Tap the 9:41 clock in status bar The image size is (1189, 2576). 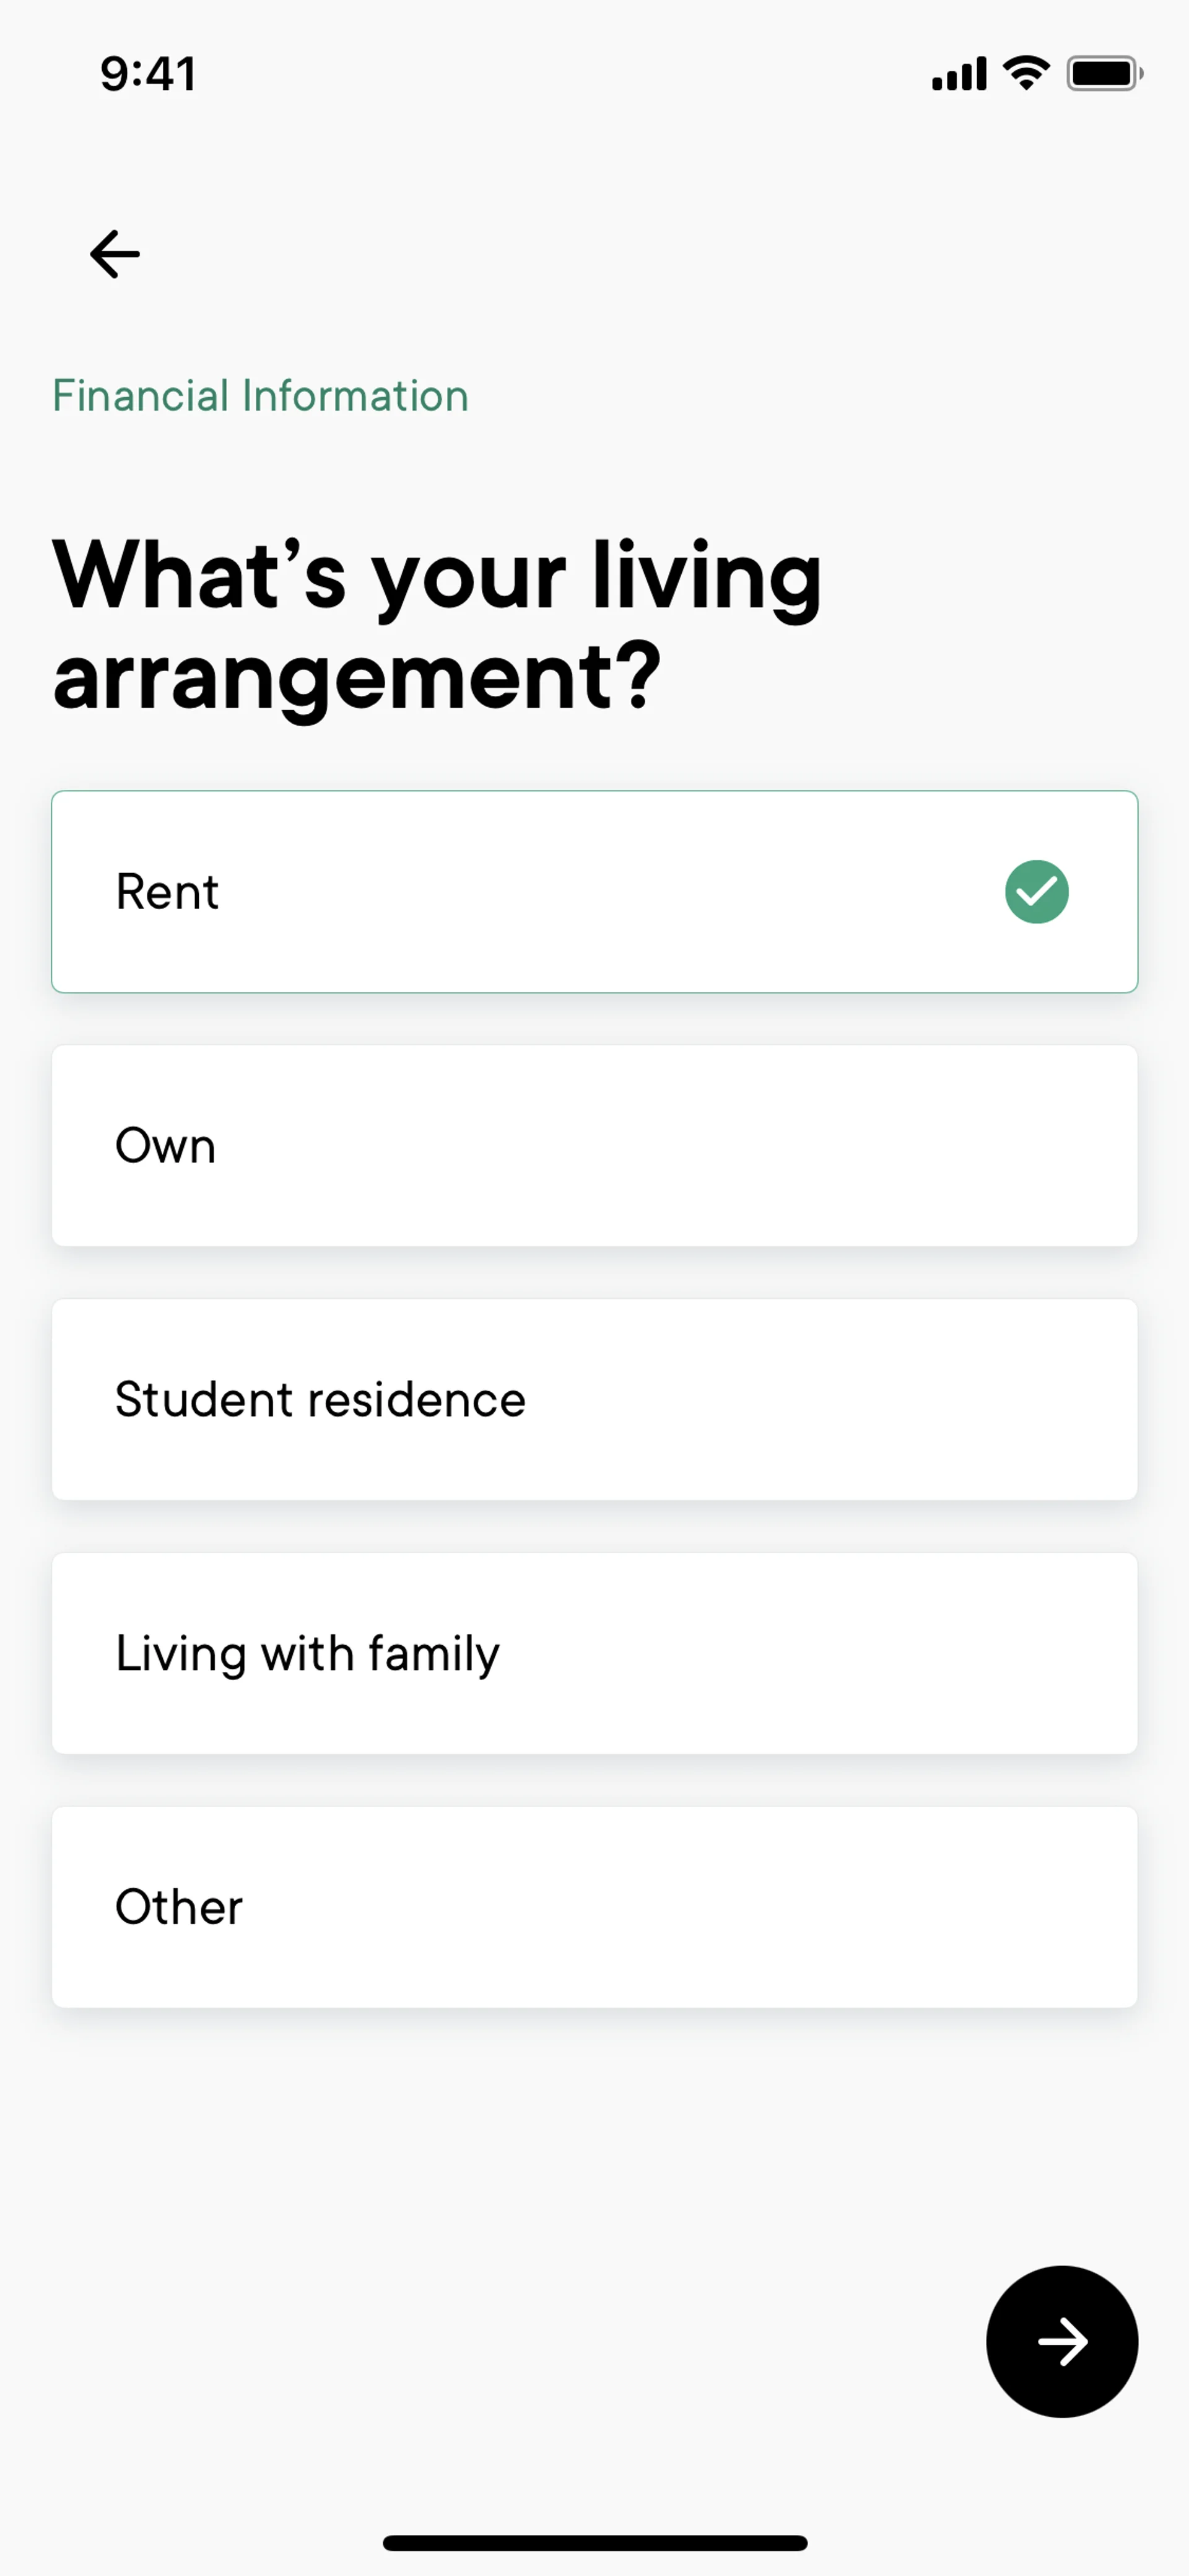pyautogui.click(x=148, y=74)
